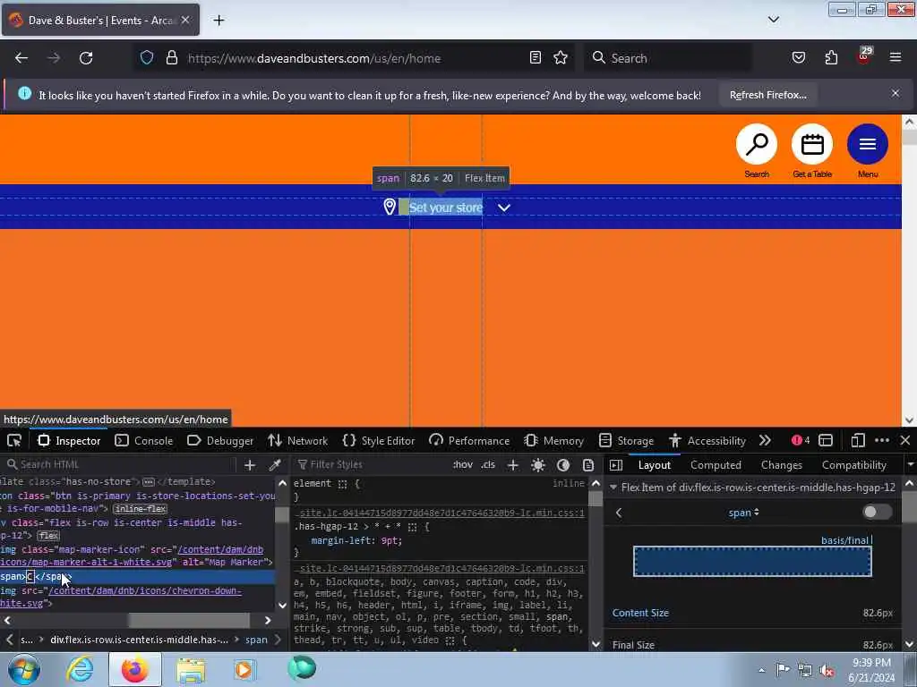Open the Storage panel

625,440
